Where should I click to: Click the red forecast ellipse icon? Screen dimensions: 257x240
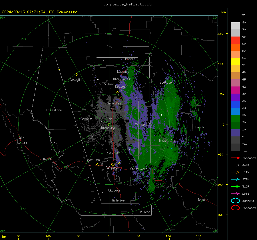pyautogui.click(x=235, y=208)
